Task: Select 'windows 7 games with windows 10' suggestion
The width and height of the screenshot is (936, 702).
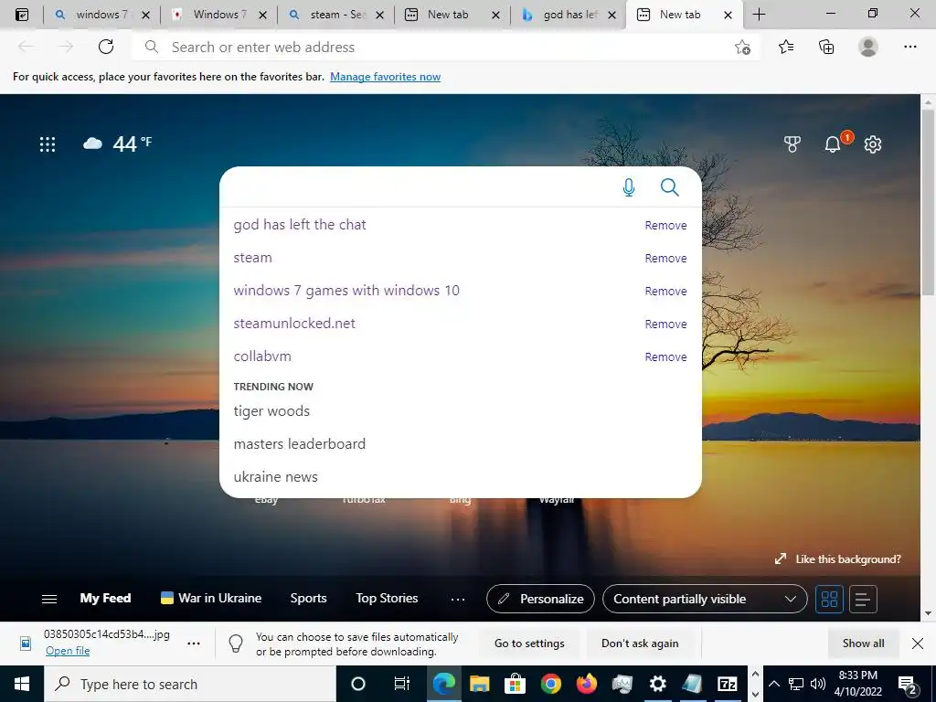Action: click(x=346, y=290)
